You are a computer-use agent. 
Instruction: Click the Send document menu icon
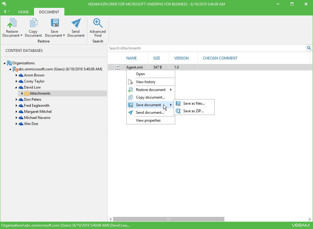pos(130,113)
